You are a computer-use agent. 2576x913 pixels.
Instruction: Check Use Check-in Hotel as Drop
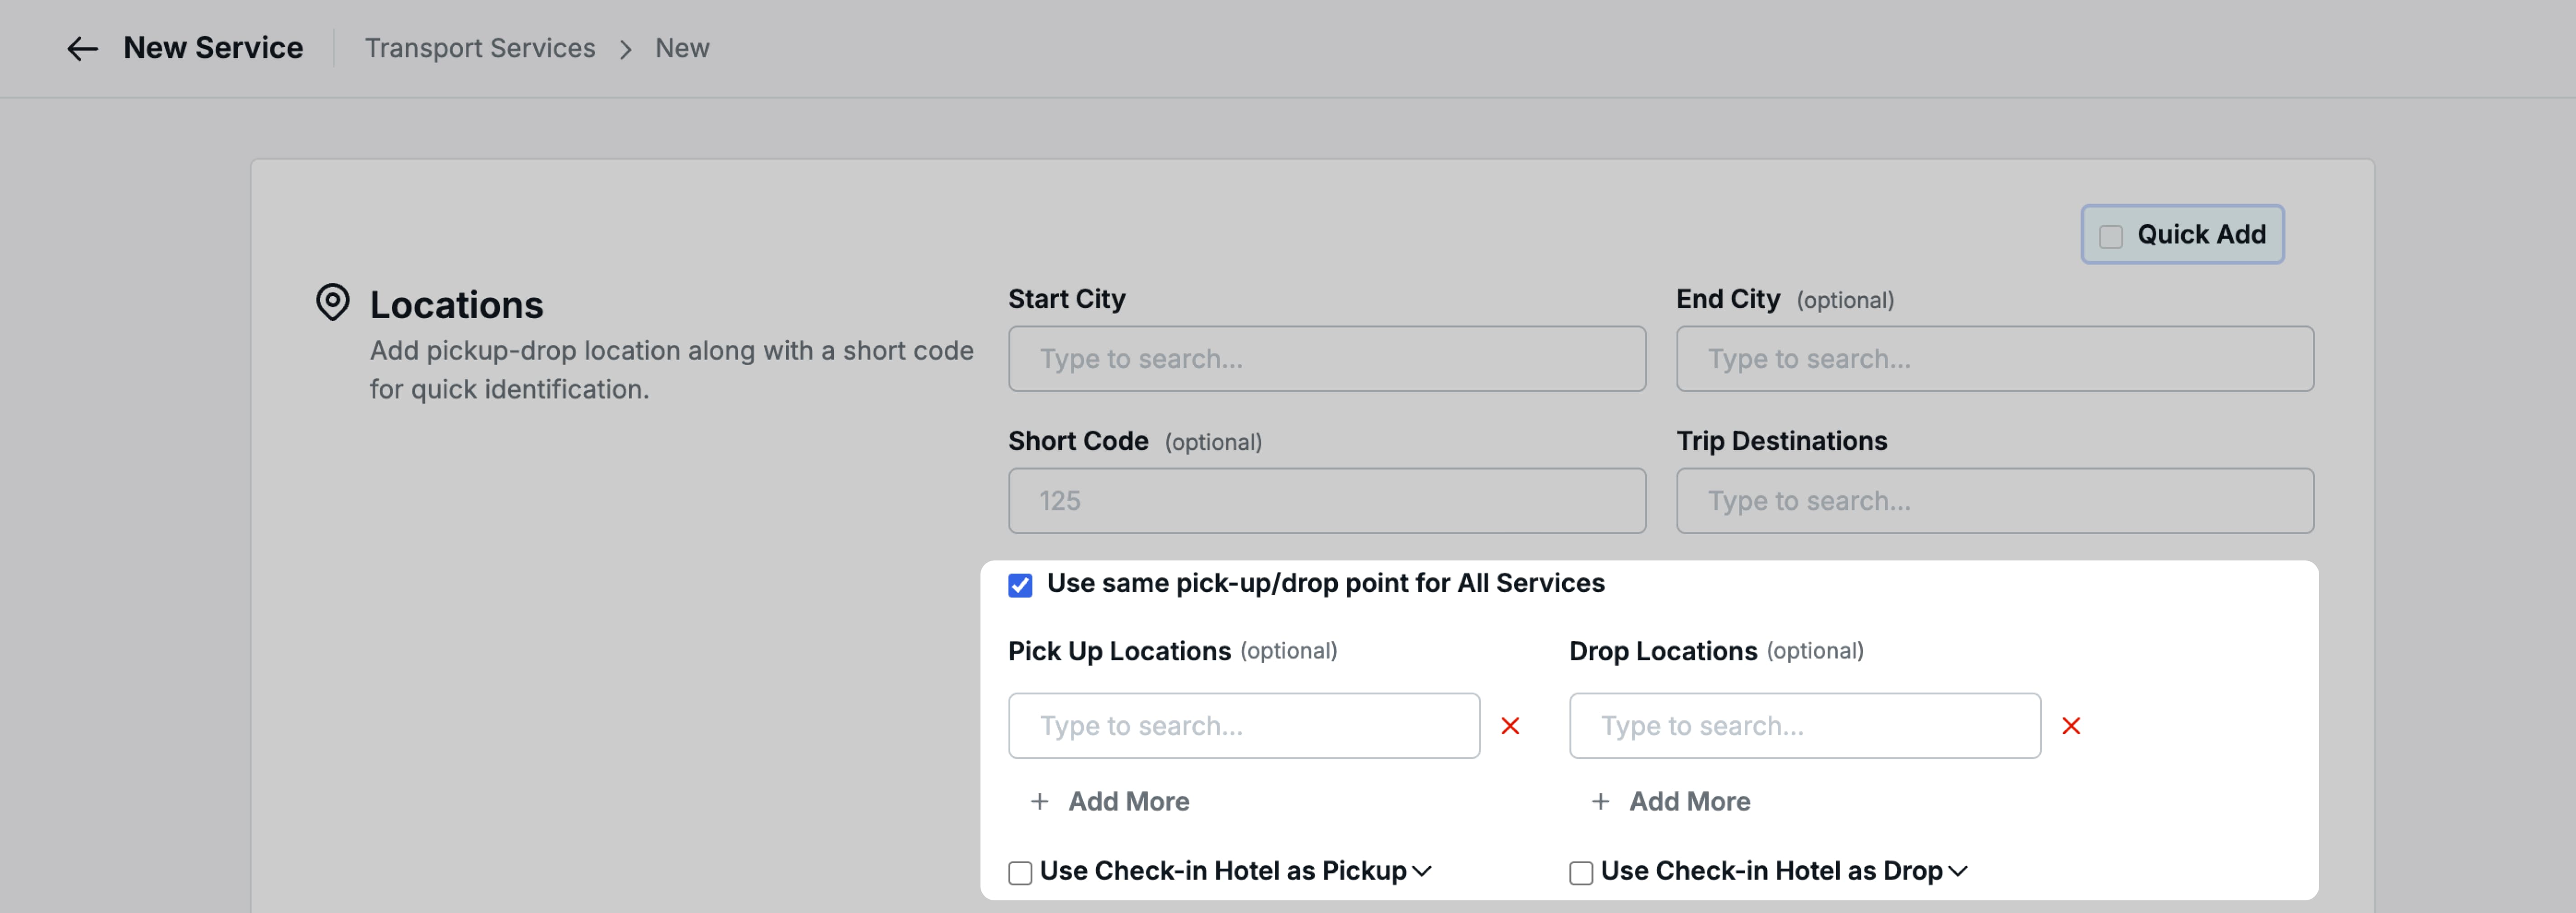1581,873
